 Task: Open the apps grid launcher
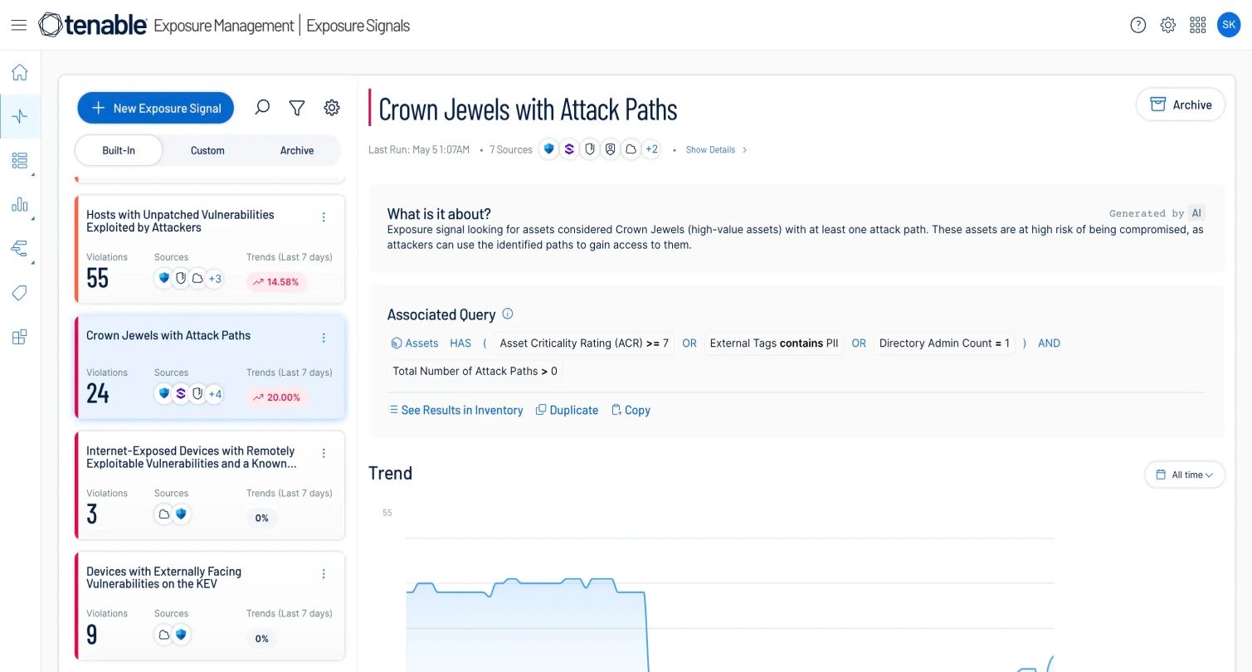coord(1198,26)
